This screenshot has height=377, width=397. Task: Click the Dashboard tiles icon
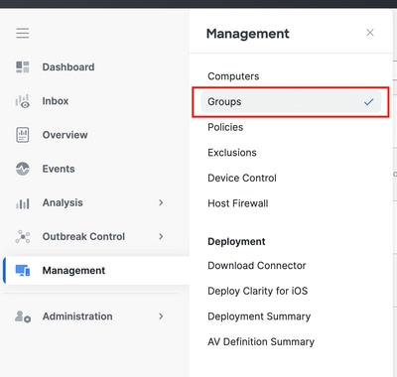coord(23,66)
